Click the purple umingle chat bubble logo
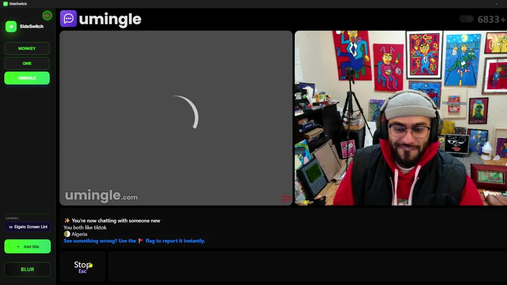The image size is (507, 285). coord(68,19)
